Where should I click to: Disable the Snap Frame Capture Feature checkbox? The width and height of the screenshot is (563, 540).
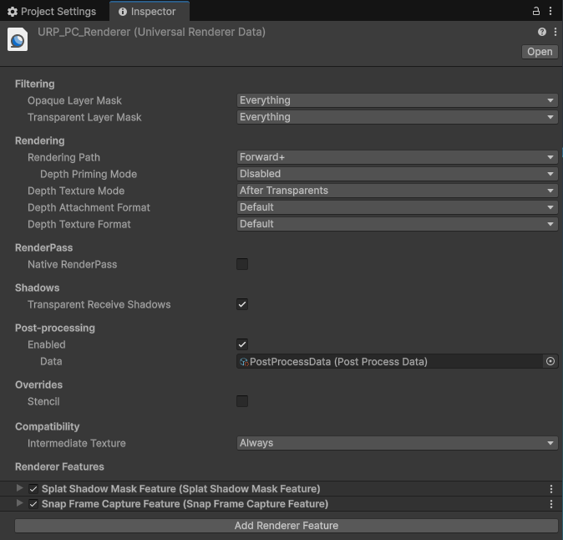coord(33,504)
